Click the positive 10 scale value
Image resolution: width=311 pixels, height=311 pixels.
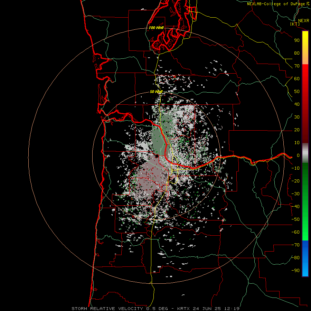[x=297, y=143]
